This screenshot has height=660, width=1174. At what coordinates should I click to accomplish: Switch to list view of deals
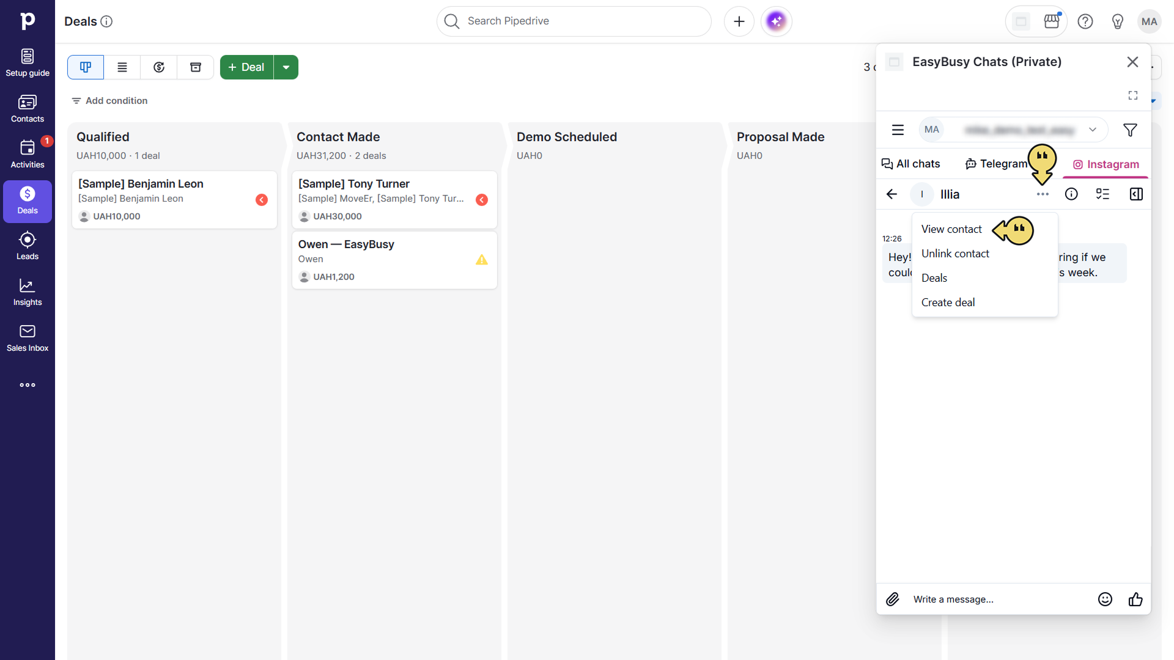pos(122,67)
